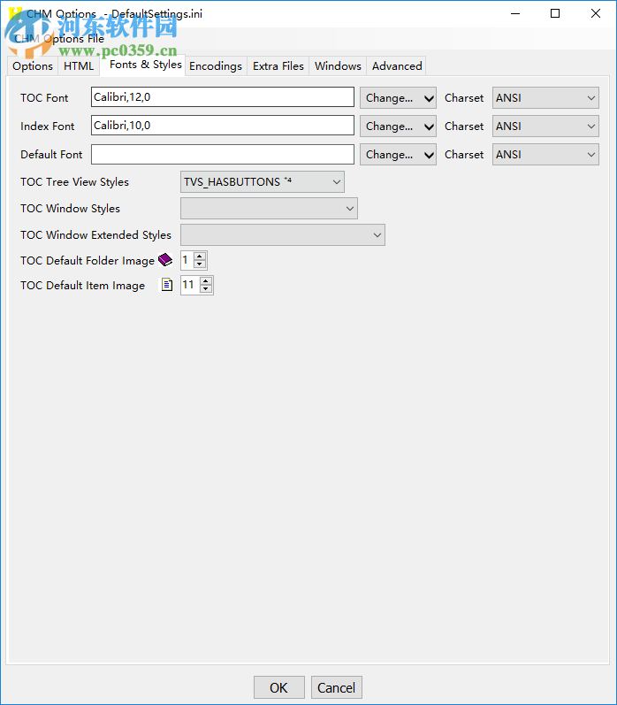Image resolution: width=617 pixels, height=705 pixels.
Task: Click the TOC Window Extended Styles label
Action: tap(95, 235)
